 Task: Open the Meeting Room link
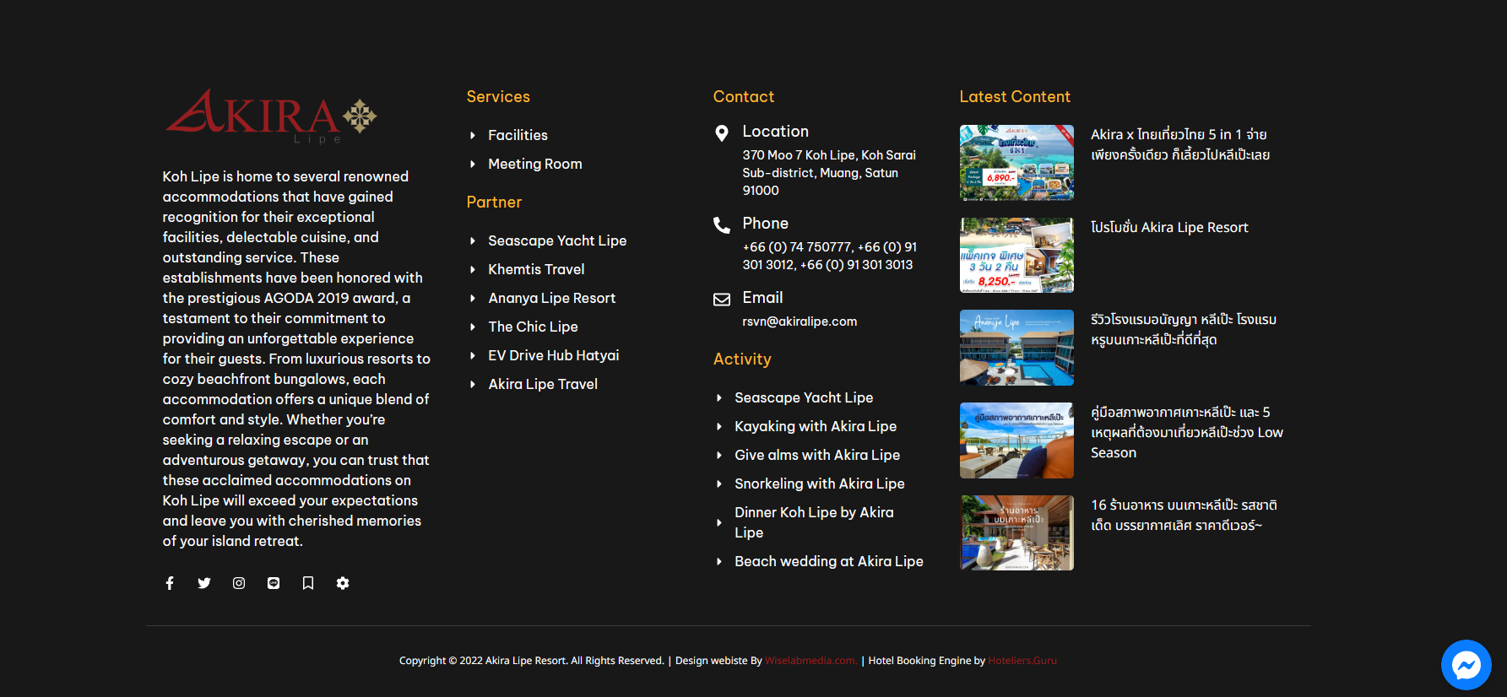pyautogui.click(x=535, y=164)
